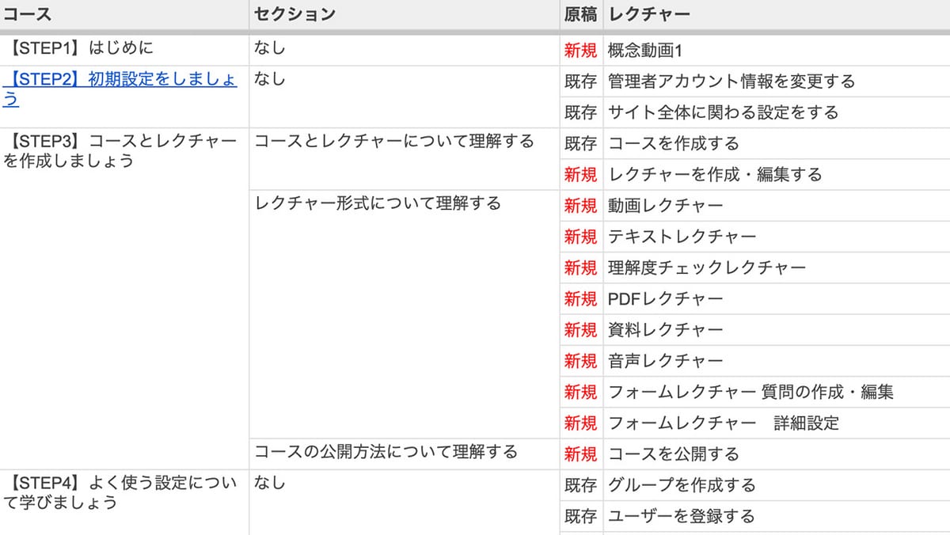Click the 理解度チェックレクチャー cell
This screenshot has height=535, width=950.
click(x=776, y=267)
